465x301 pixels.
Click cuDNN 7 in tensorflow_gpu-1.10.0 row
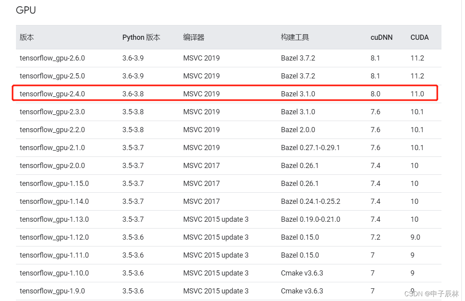point(372,273)
